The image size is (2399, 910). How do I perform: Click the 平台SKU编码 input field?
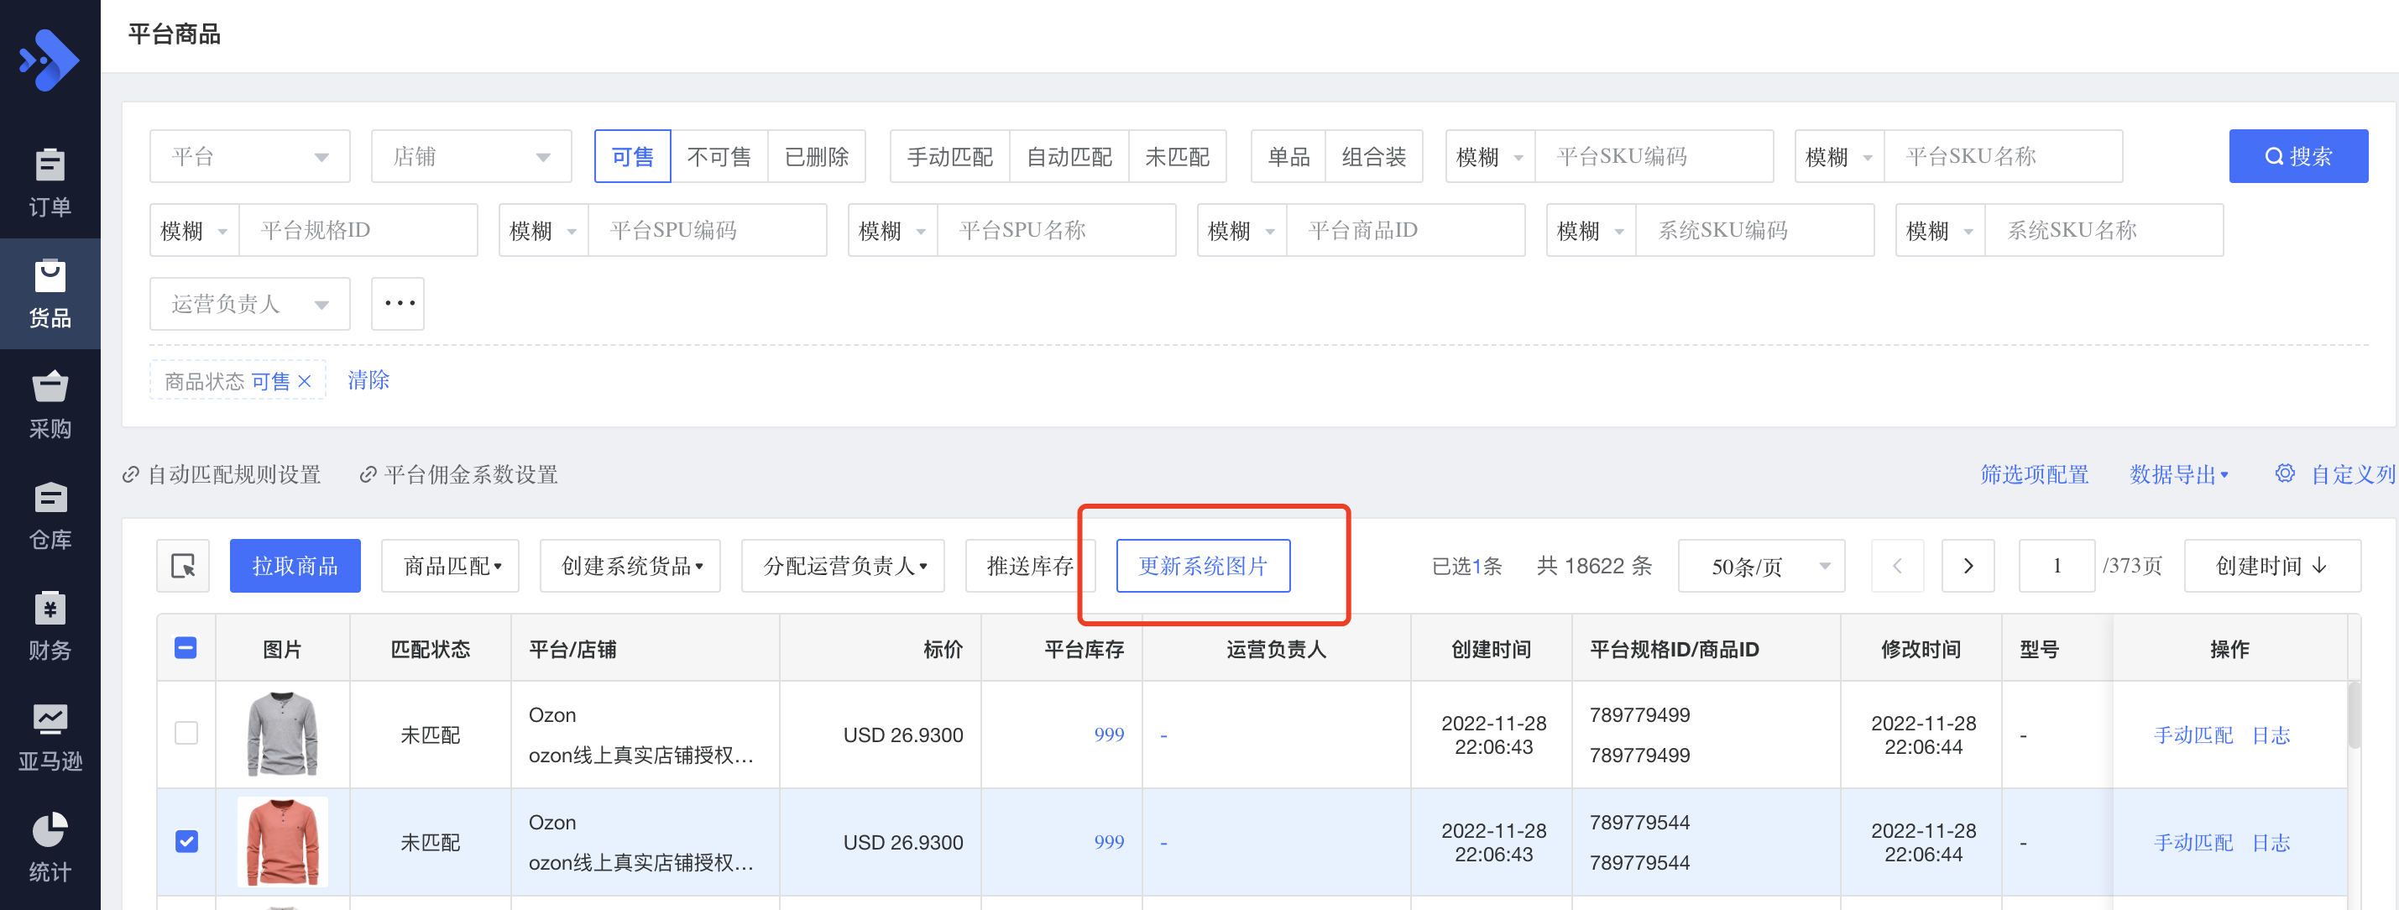1652,156
